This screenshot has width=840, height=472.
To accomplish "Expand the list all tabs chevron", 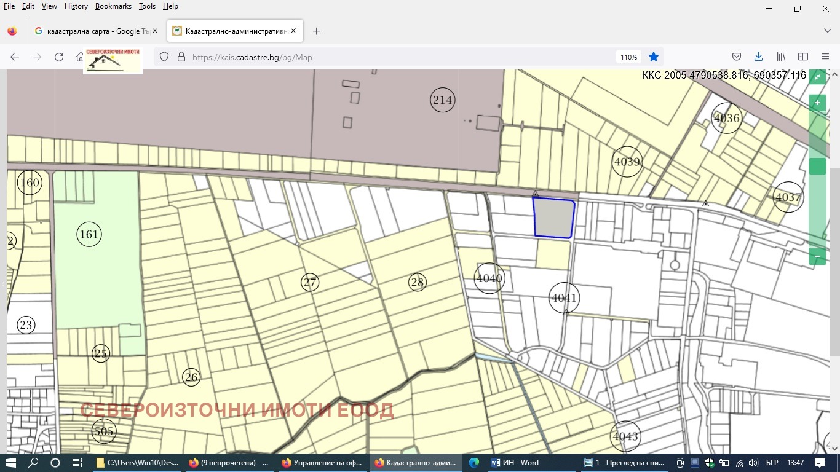I will pos(828,31).
